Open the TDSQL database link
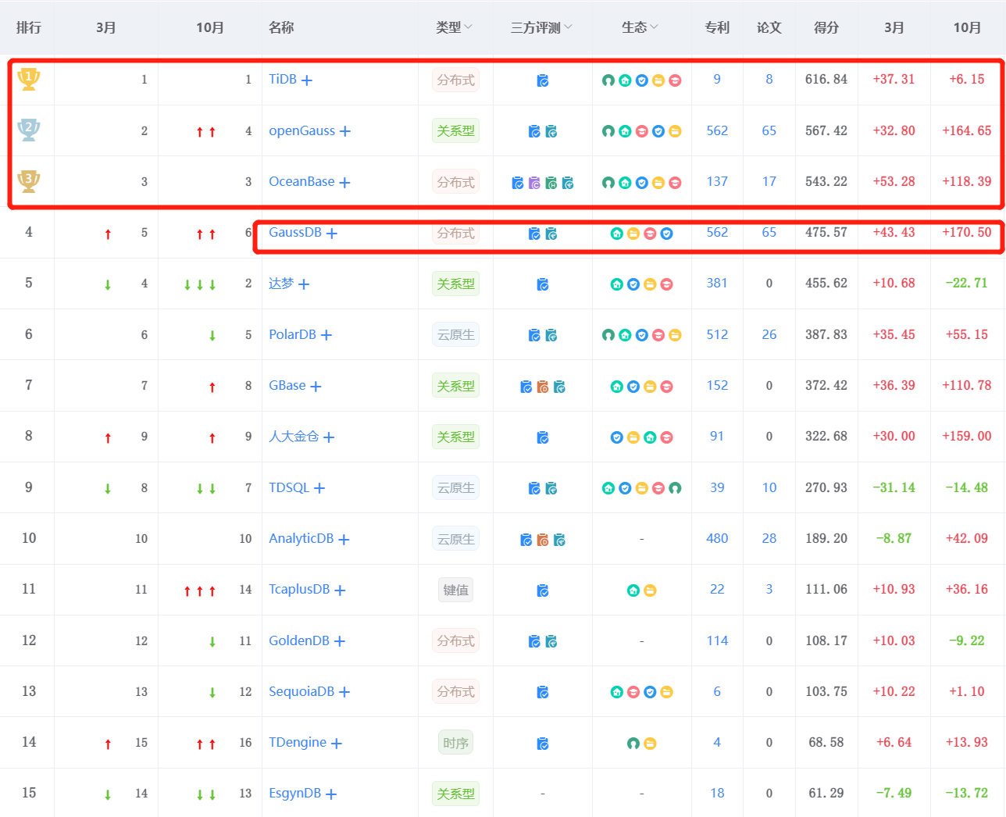Screen dimensions: 1006x817 (289, 487)
